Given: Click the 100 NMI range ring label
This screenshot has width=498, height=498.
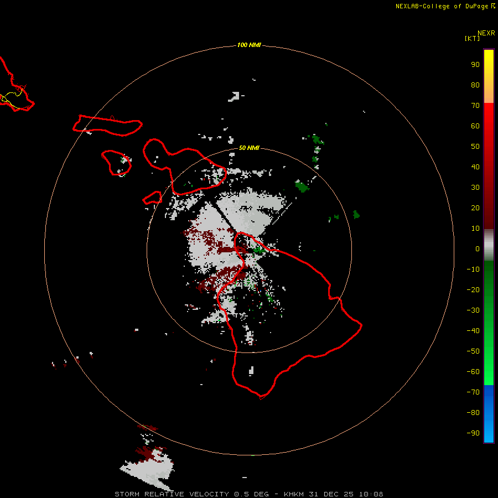Looking at the screenshot, I should pyautogui.click(x=249, y=45).
